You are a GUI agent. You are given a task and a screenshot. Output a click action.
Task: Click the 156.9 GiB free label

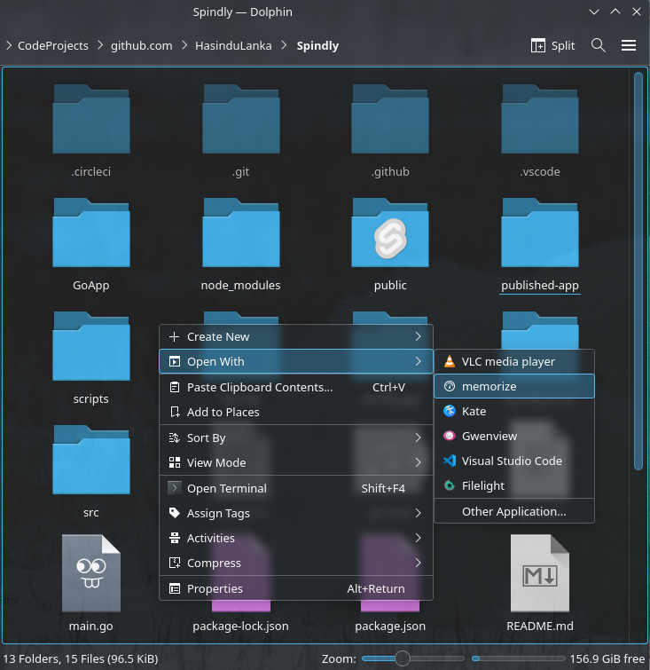point(607,658)
